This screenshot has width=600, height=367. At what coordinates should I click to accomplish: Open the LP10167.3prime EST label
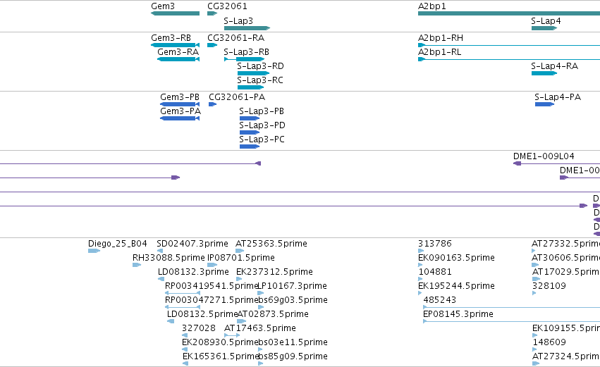coord(293,286)
